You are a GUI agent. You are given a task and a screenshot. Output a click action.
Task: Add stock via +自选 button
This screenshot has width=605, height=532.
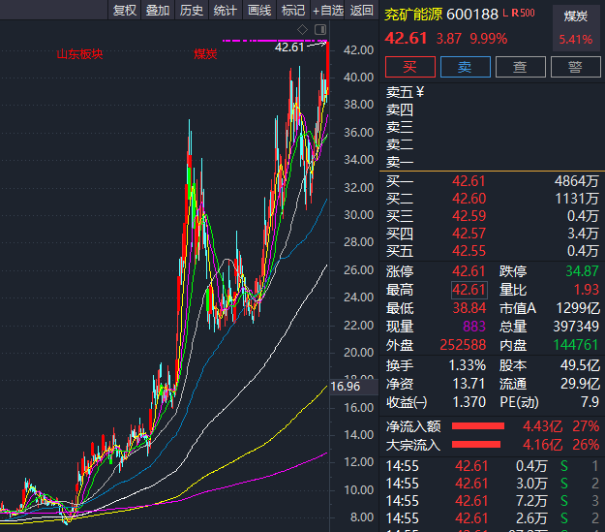click(327, 11)
